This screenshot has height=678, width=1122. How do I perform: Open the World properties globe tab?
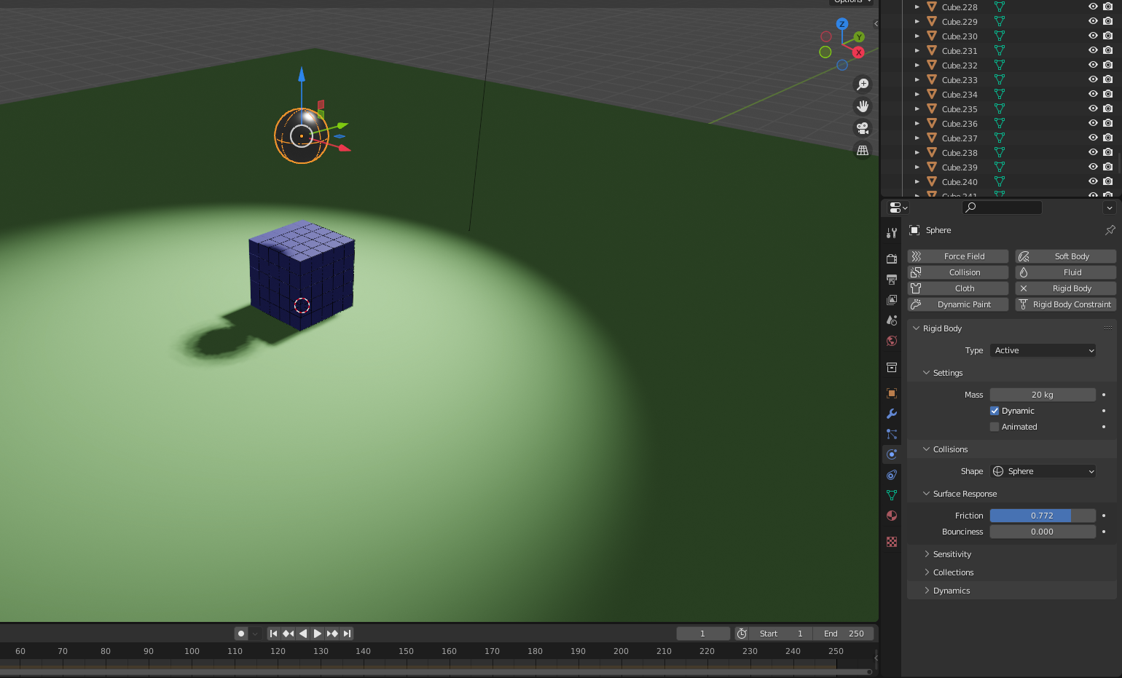click(x=892, y=341)
